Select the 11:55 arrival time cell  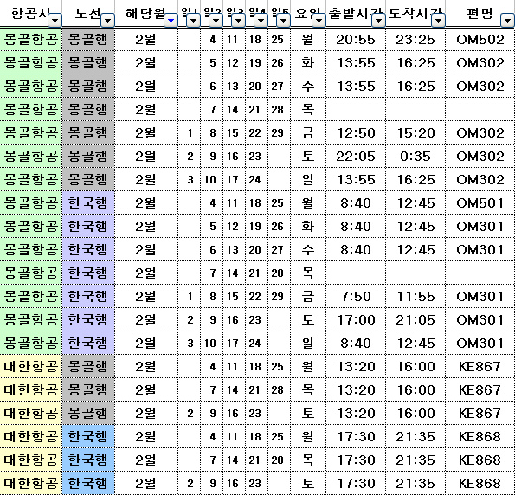[415, 297]
